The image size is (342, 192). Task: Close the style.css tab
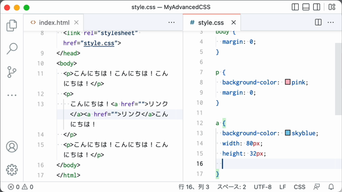pos(234,22)
